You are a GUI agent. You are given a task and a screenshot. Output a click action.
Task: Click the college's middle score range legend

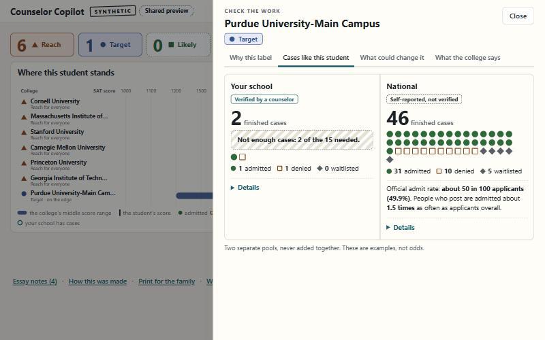click(65, 213)
